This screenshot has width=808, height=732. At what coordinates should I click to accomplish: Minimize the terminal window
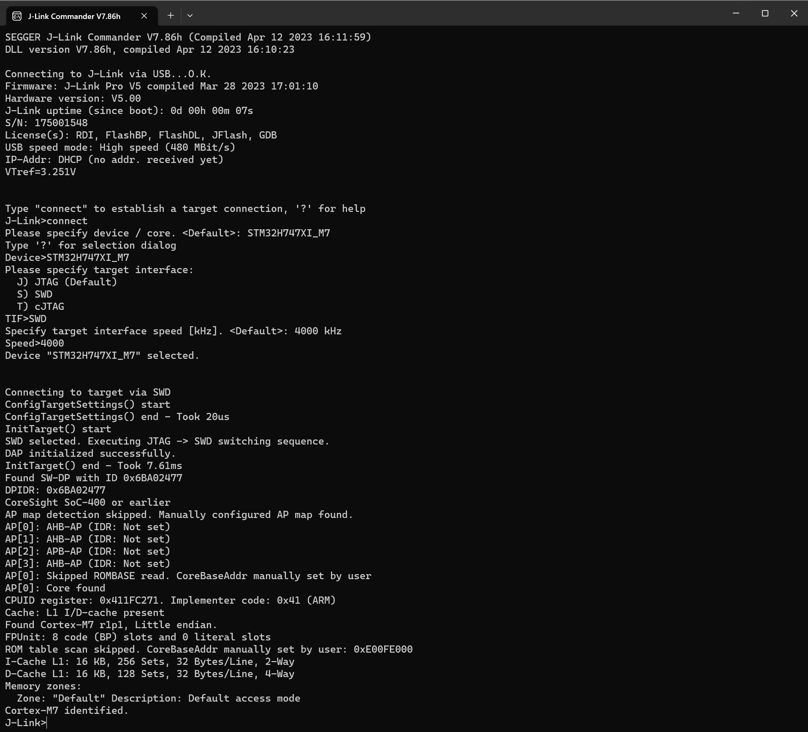(x=736, y=14)
